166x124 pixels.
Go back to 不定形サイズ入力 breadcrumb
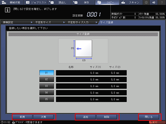coord(82,22)
